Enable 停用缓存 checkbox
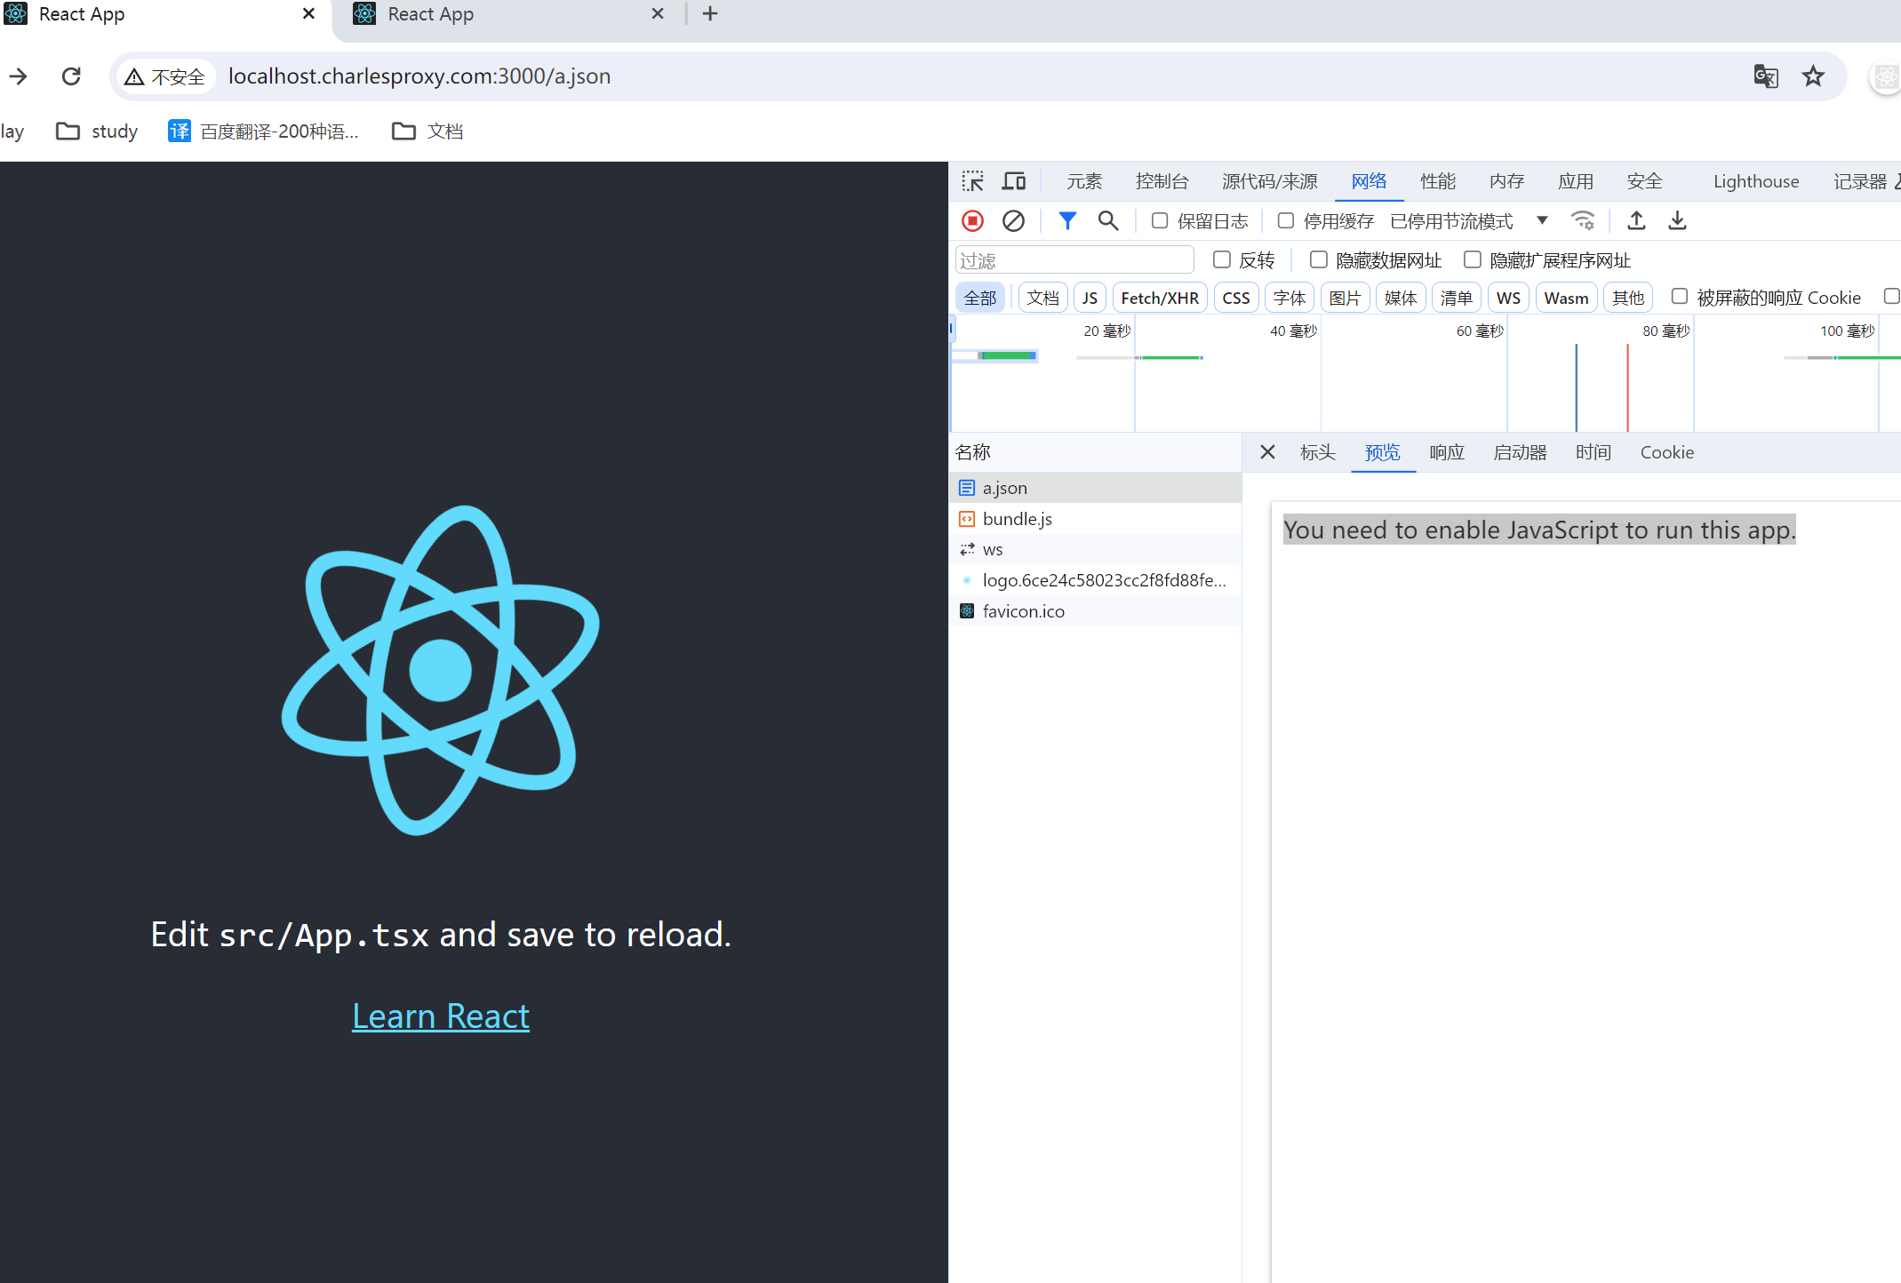Image resolution: width=1901 pixels, height=1283 pixels. pyautogui.click(x=1286, y=220)
